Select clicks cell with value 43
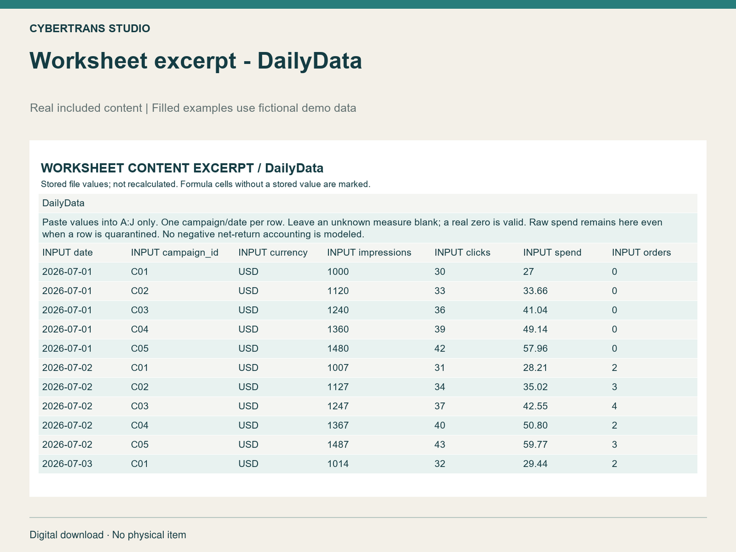The width and height of the screenshot is (736, 552). 440,445
